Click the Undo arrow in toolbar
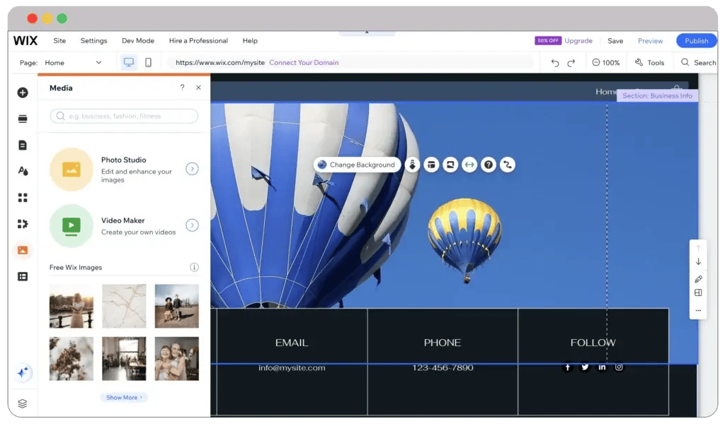The image size is (725, 426). (555, 63)
